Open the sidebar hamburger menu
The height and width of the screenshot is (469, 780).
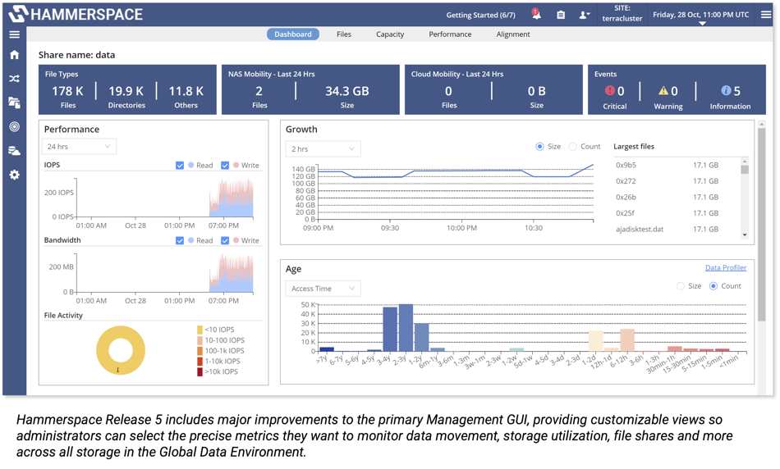15,34
